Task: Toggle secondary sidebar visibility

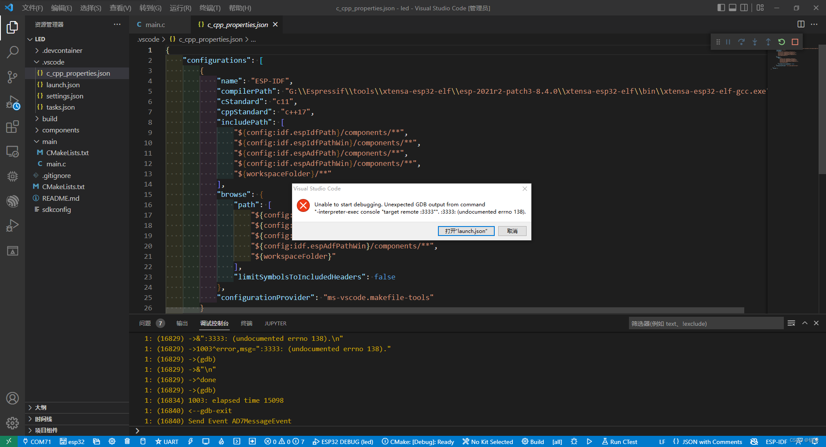Action: click(x=744, y=8)
